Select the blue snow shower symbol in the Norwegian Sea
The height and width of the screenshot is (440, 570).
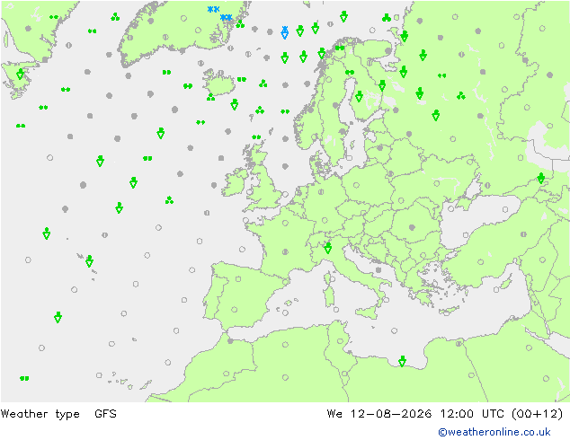click(285, 32)
